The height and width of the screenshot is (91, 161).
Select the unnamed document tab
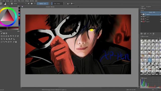(50, 7)
